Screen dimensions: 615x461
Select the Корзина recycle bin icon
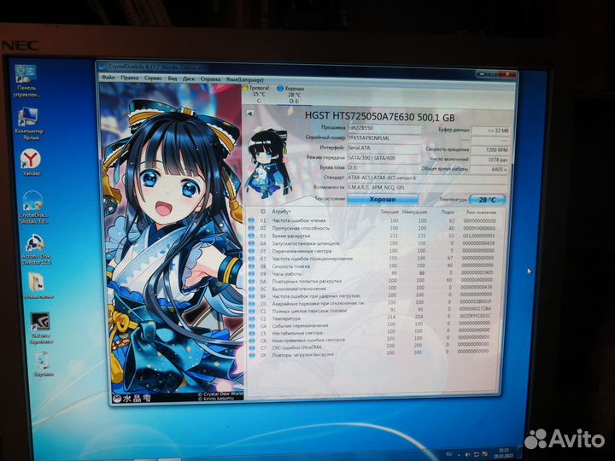pyautogui.click(x=43, y=365)
